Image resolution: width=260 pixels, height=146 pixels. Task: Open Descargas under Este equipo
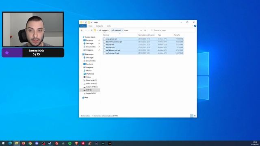coord(90,58)
